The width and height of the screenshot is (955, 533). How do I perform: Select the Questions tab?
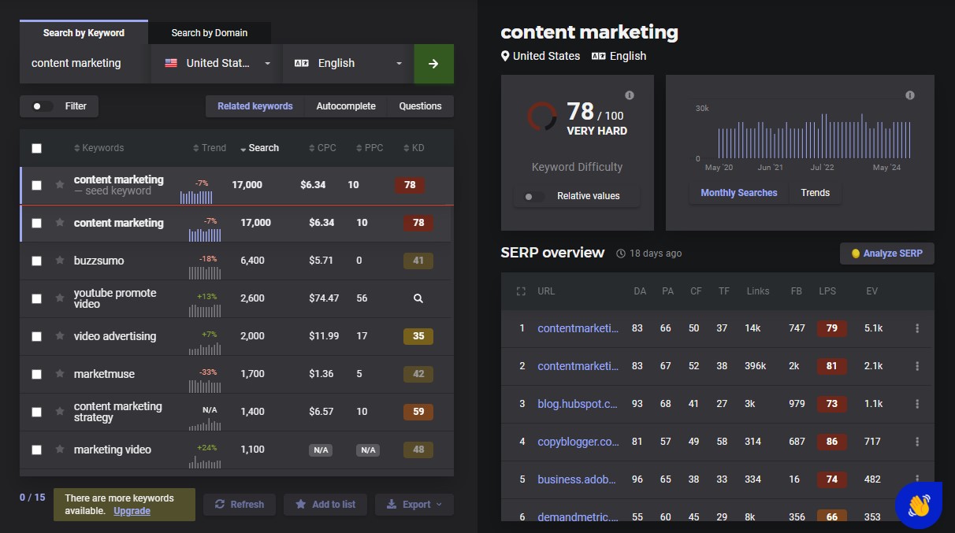420,106
